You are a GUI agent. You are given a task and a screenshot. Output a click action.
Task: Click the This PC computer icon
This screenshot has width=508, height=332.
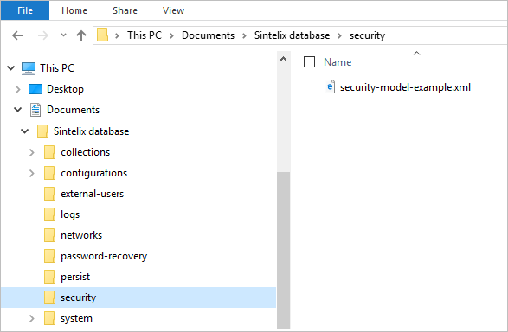point(29,68)
